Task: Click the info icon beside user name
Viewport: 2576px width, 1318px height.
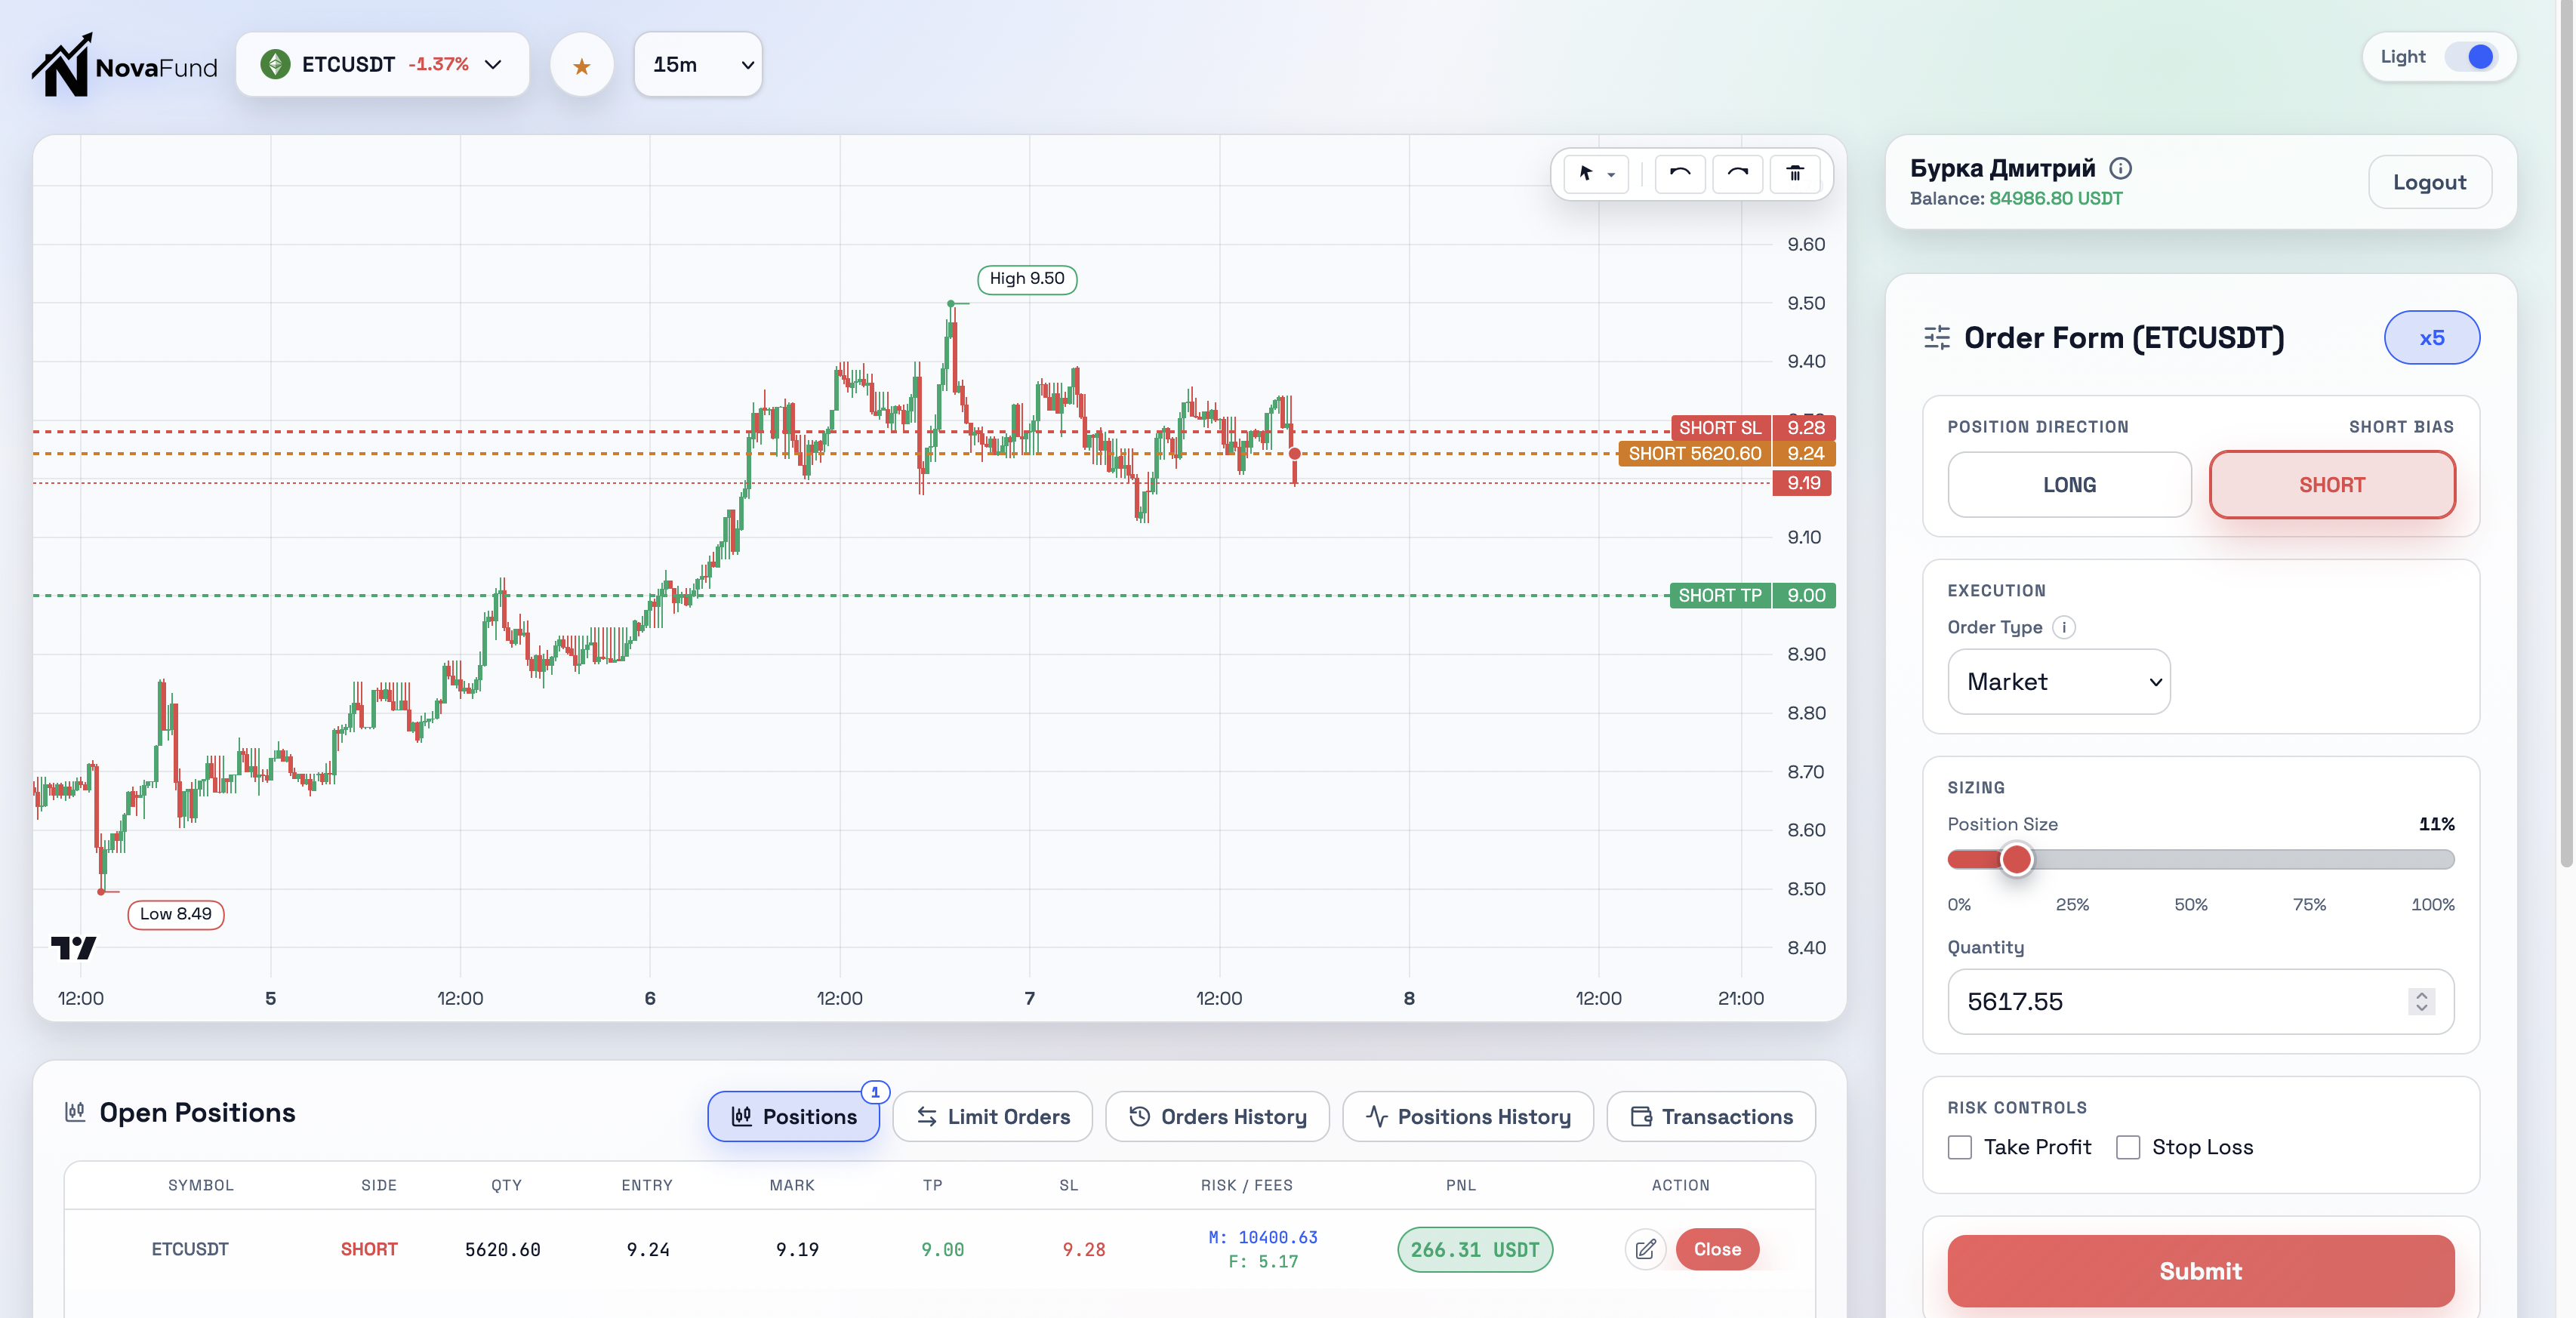Action: [x=2120, y=168]
